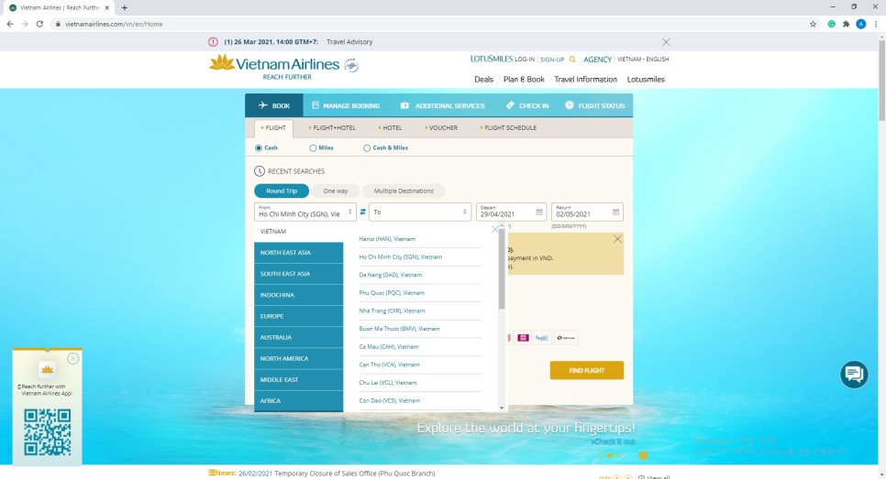Switch to the Additional Services tab

click(x=442, y=105)
